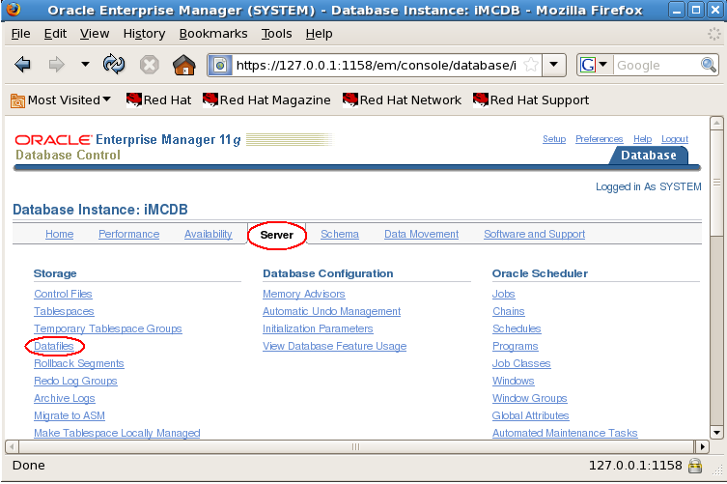The width and height of the screenshot is (727, 484).
Task: Open Automatic Undo Management link
Action: click(331, 311)
